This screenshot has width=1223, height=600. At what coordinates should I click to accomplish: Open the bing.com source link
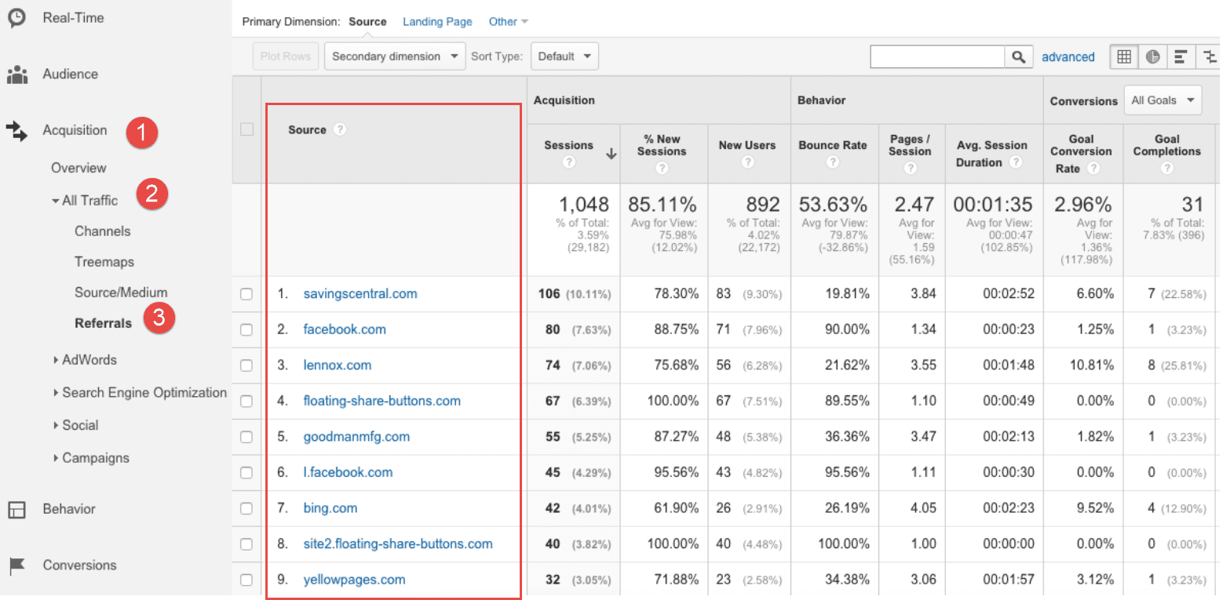pos(330,508)
